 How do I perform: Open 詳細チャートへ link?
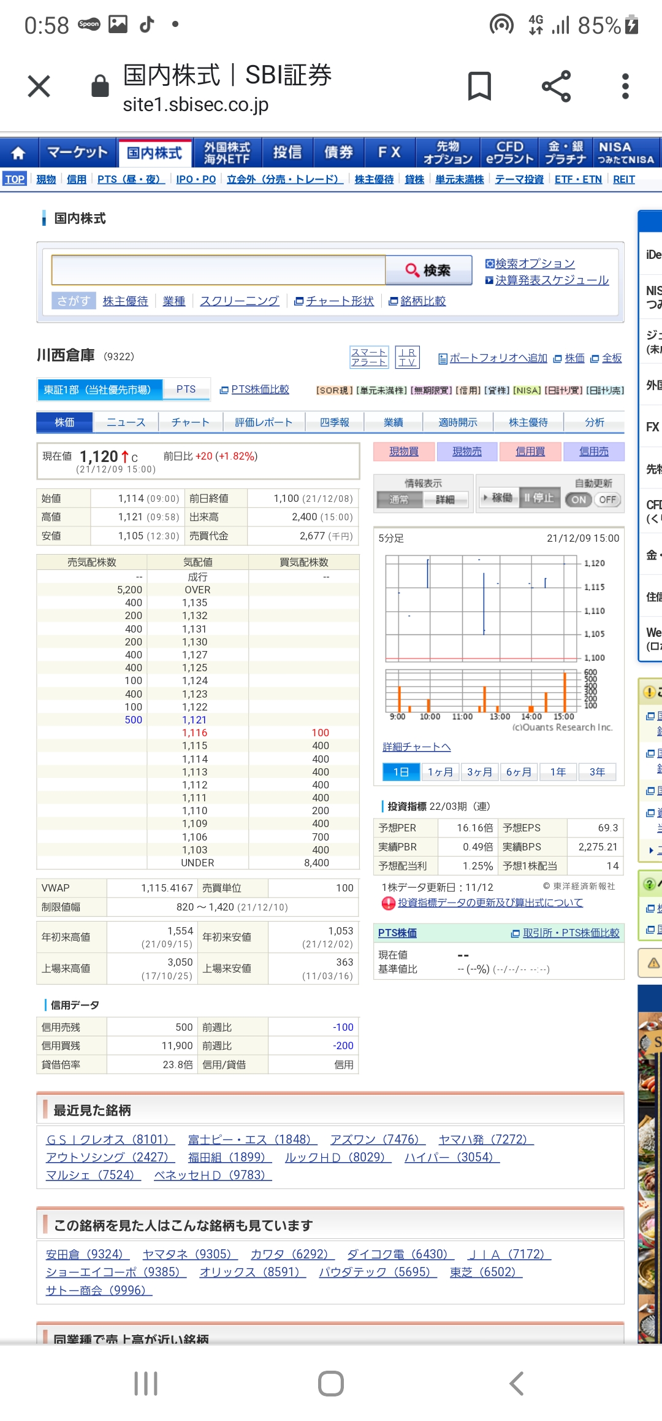pos(417,747)
